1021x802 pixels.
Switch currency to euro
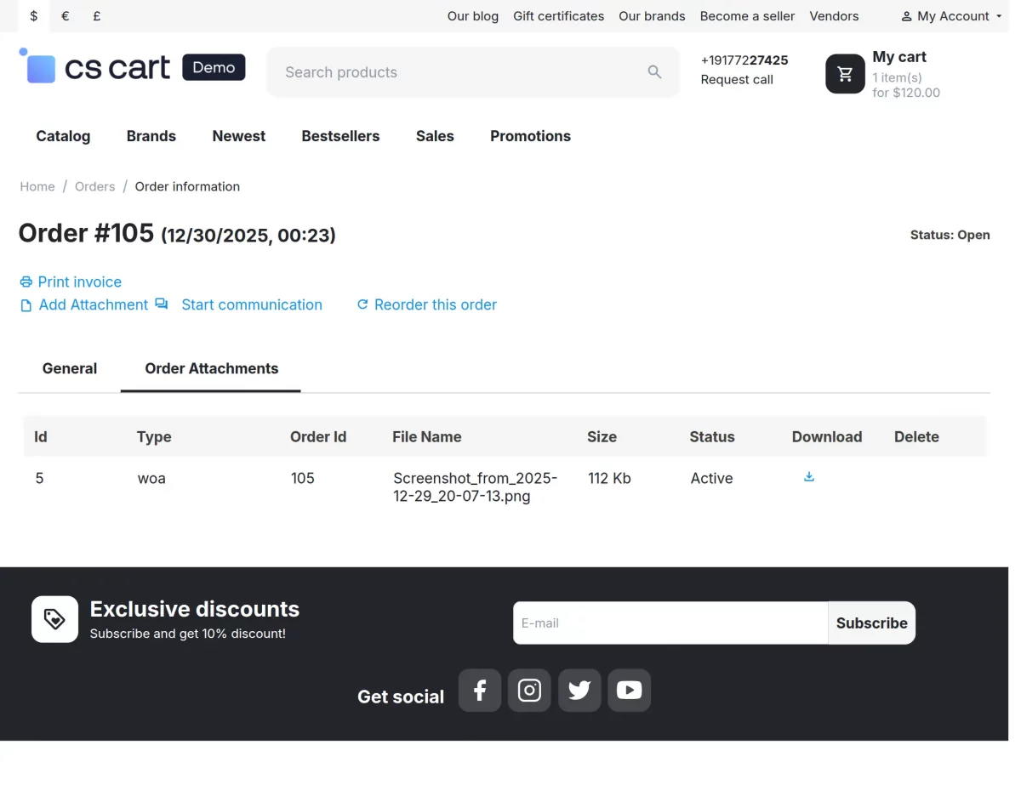pyautogui.click(x=66, y=16)
